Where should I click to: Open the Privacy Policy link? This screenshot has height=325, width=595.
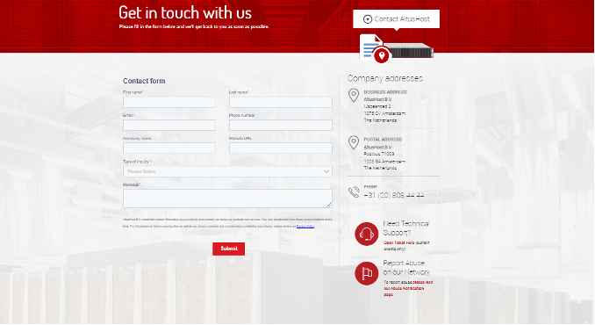click(x=305, y=227)
